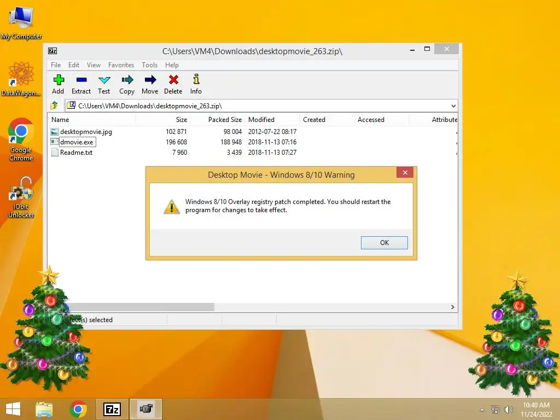Select the Readme.txt file icon

point(55,153)
